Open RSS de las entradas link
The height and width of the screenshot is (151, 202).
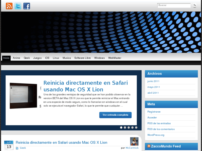click(159, 123)
